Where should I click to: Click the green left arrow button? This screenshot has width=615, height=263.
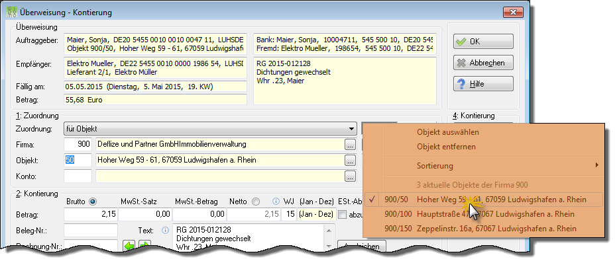129,246
